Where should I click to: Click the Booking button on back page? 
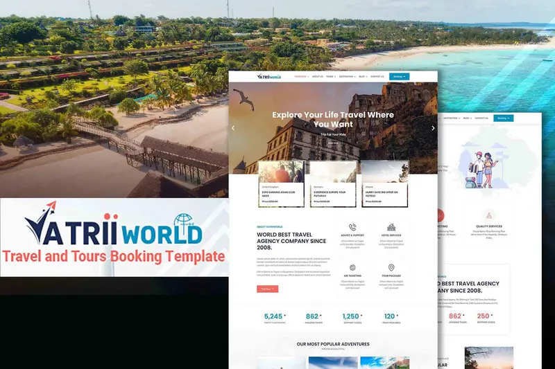[x=504, y=118]
